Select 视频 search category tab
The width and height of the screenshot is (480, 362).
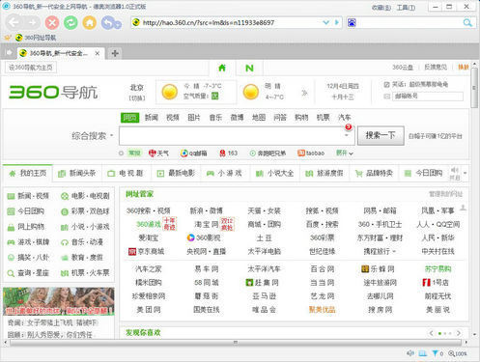click(x=173, y=118)
